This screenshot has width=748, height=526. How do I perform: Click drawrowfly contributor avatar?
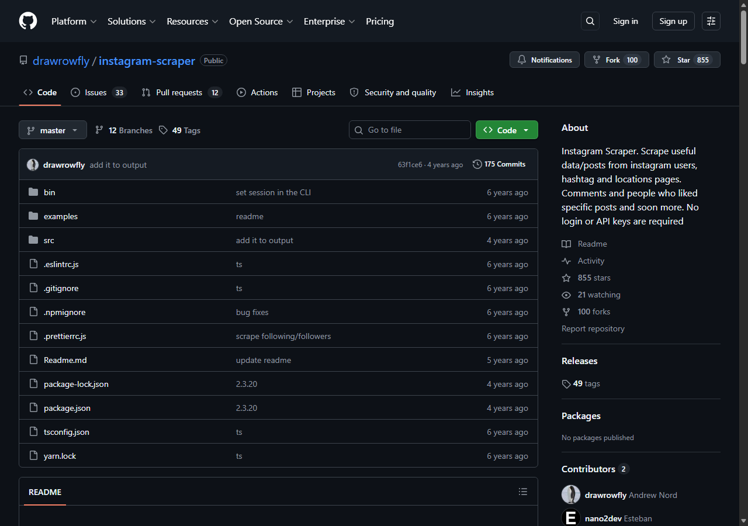(x=571, y=494)
